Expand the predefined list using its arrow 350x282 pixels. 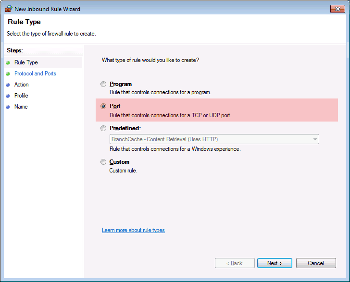[315, 139]
